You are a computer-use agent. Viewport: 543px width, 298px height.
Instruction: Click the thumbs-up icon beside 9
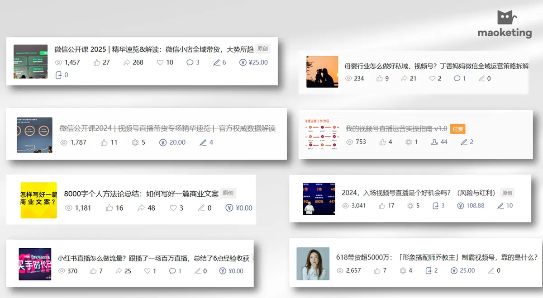380,78
